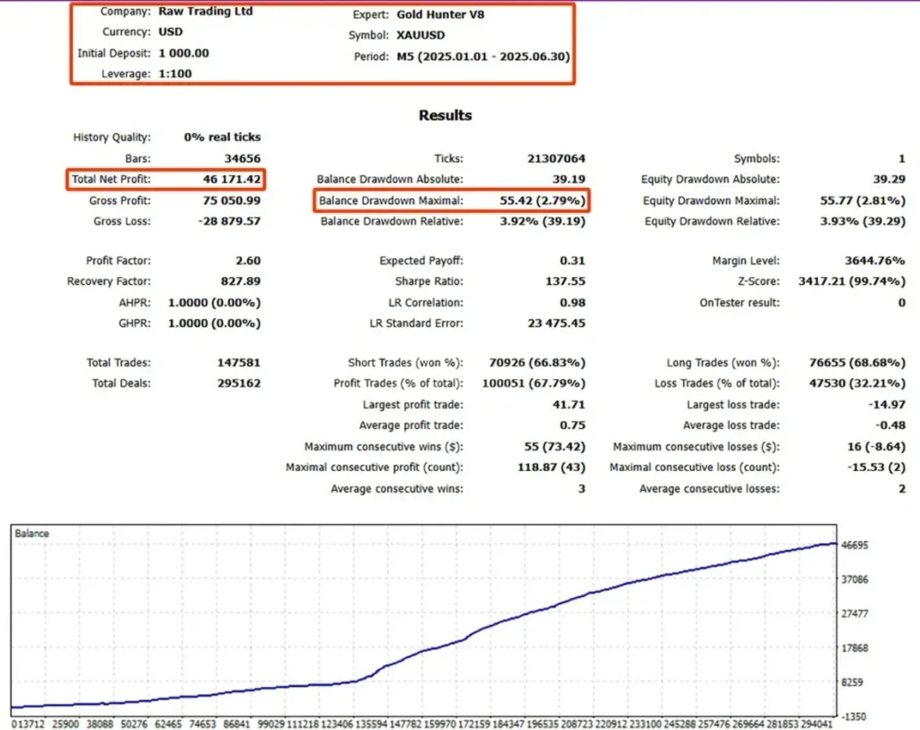Select the Balance label on the chart
Image resolution: width=920 pixels, height=730 pixels.
pyautogui.click(x=31, y=532)
